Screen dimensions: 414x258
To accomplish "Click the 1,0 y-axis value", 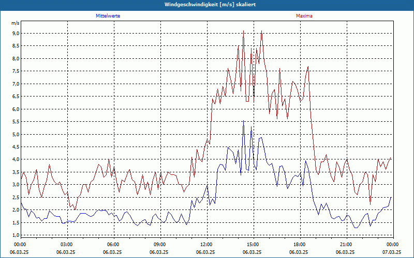I will pos(16,235).
